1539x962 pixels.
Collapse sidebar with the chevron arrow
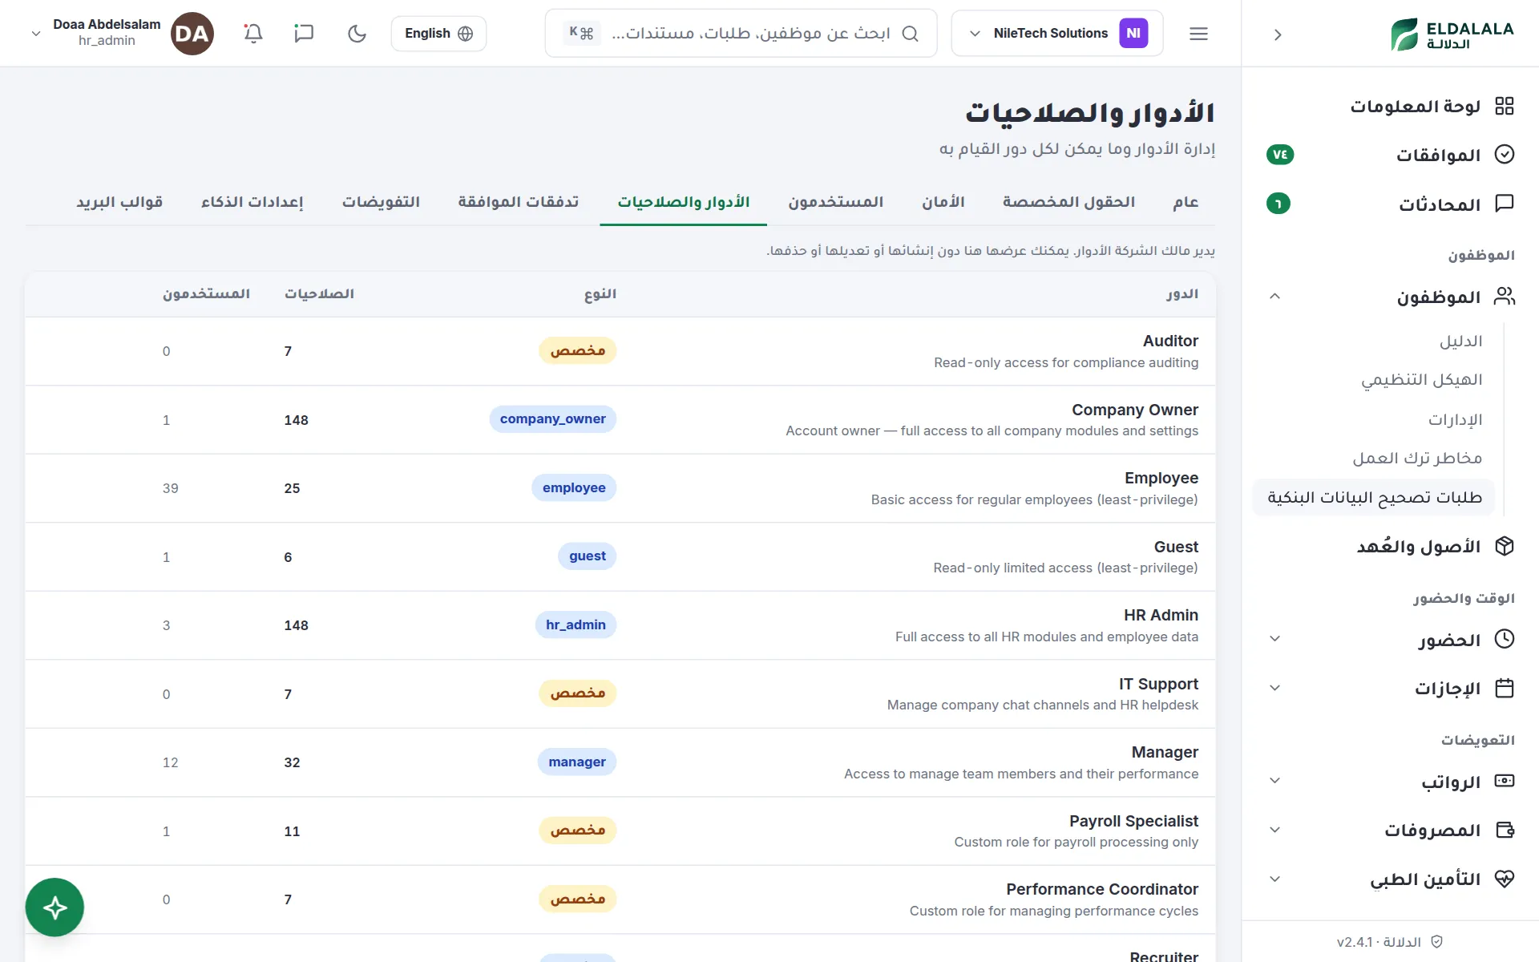pyautogui.click(x=1278, y=34)
